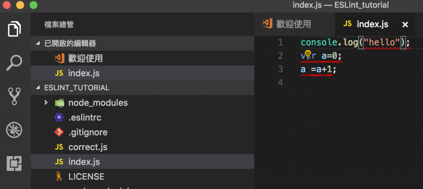Click the JS icon on index.js tab

347,24
